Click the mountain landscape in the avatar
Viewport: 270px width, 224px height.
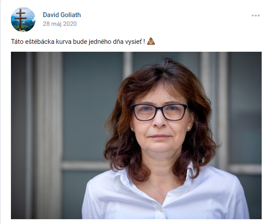point(28,25)
